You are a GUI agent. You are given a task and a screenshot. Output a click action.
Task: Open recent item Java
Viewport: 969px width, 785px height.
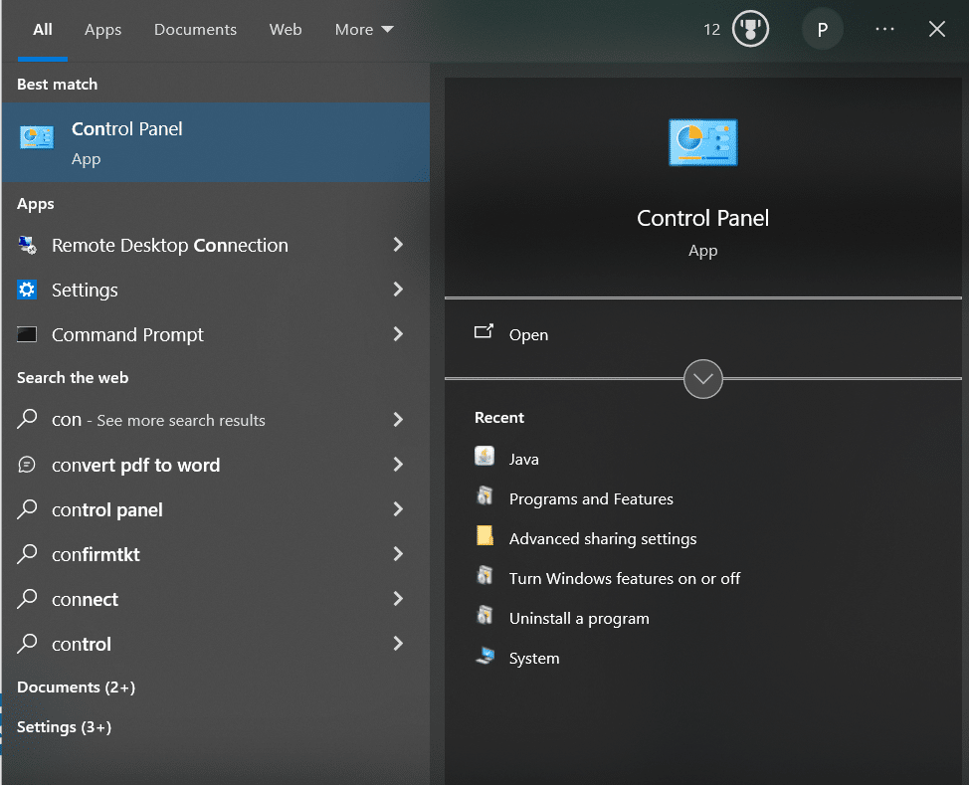point(523,459)
